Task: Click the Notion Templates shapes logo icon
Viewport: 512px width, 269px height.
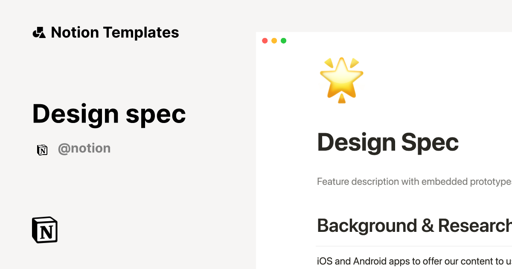Action: [x=39, y=32]
